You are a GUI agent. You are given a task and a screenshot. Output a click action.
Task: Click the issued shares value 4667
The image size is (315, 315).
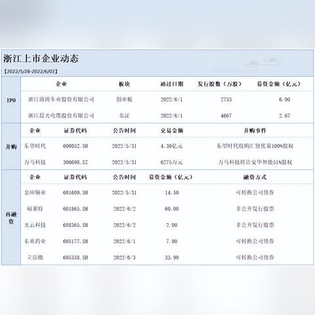pyautogui.click(x=226, y=115)
